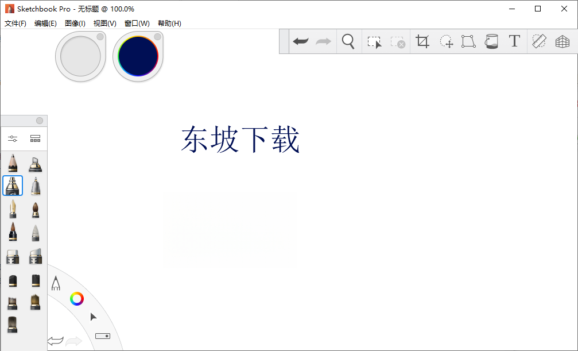Click outlined undo arrow in lagoon
This screenshot has height=351, width=578.
[56, 341]
